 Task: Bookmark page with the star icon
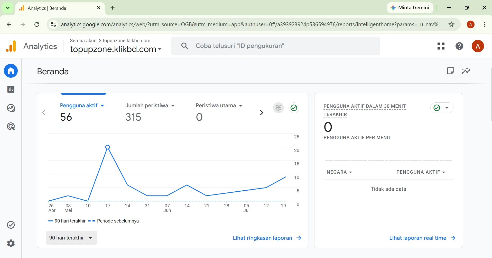pyautogui.click(x=451, y=24)
